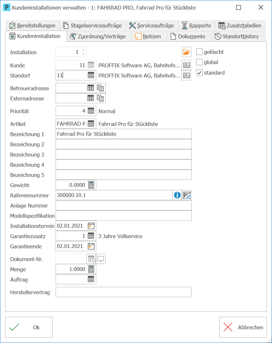The image size is (272, 343).
Task: Click the Rahmennummer barcode edit icon
Action: [187, 195]
